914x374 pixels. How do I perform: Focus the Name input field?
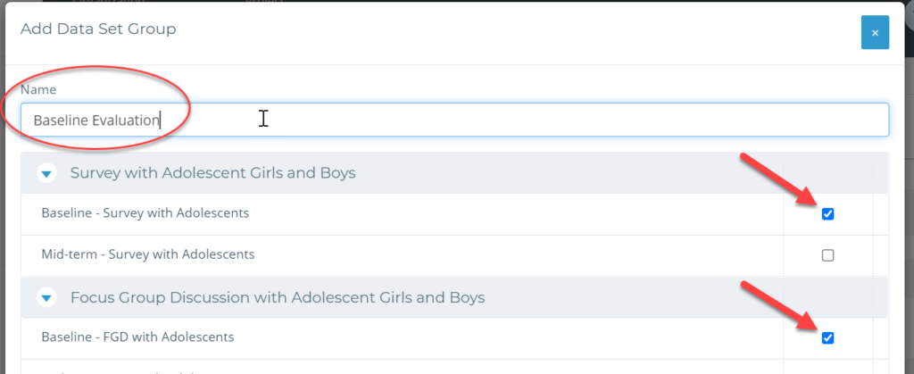tap(454, 120)
